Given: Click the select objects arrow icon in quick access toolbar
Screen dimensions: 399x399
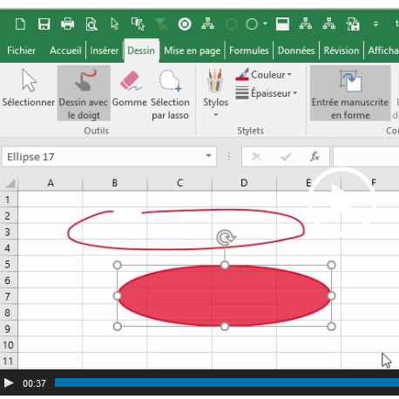Looking at the screenshot, I should click(115, 24).
